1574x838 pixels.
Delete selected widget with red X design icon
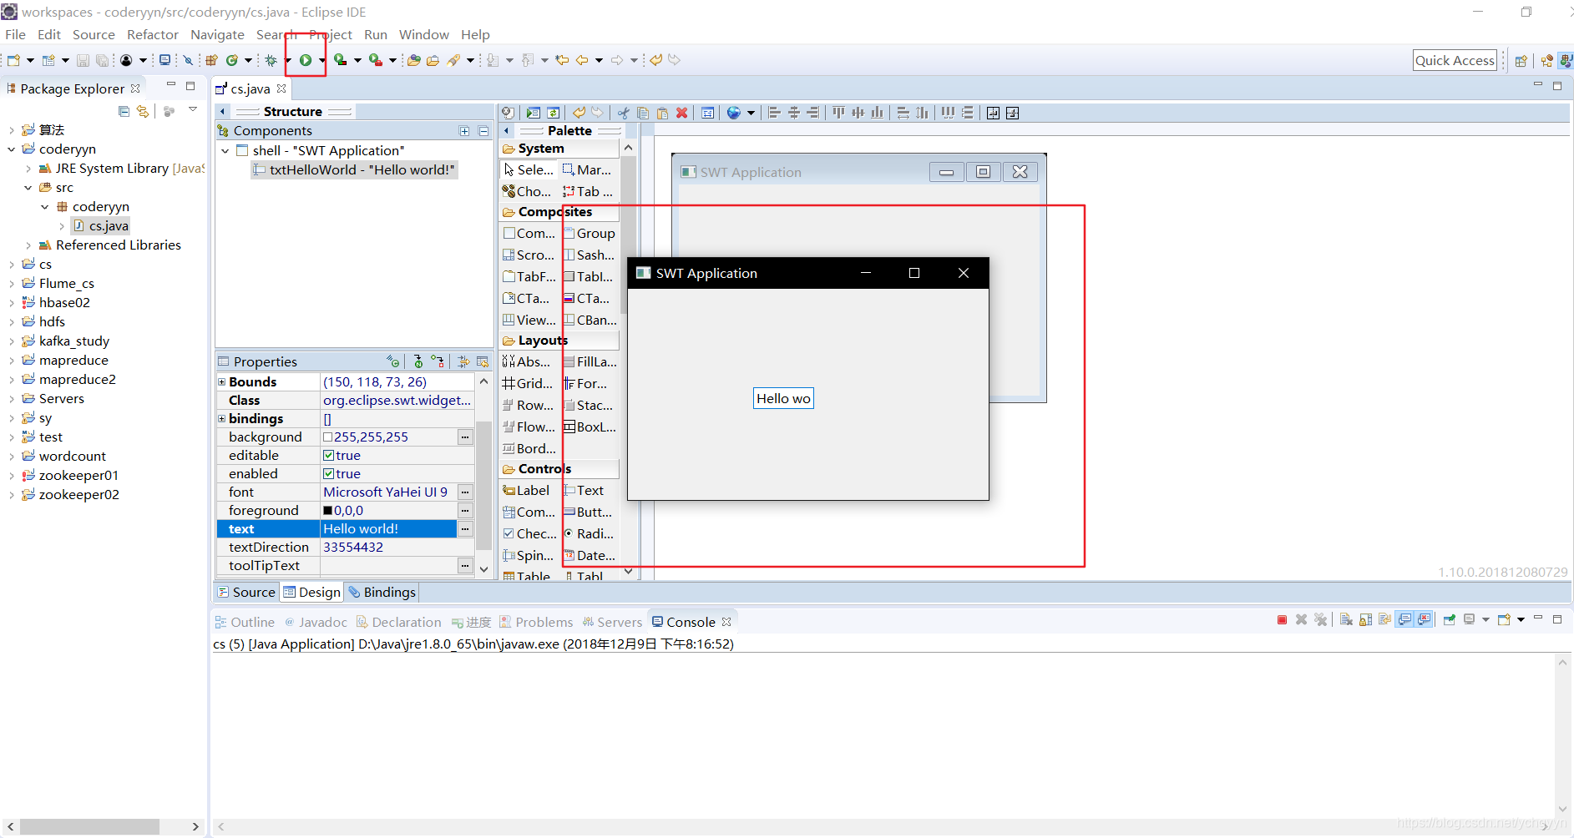pos(682,112)
